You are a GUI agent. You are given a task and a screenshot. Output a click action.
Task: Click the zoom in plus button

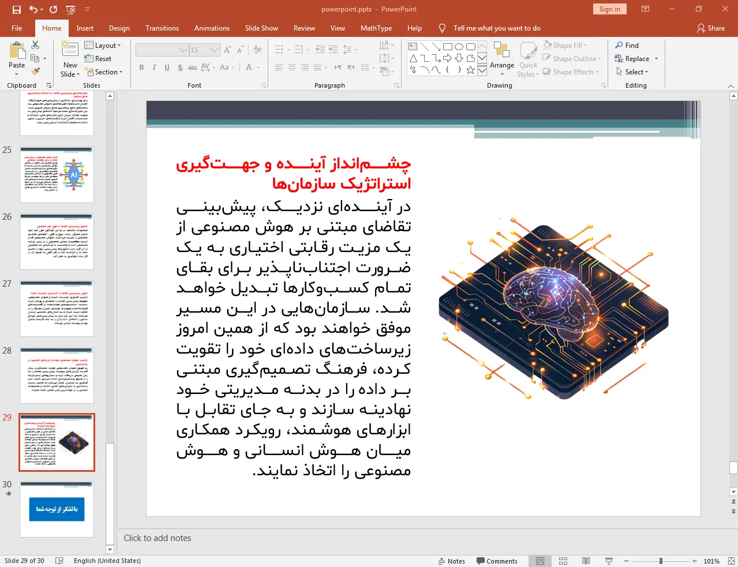695,561
